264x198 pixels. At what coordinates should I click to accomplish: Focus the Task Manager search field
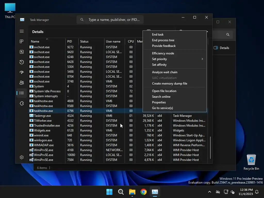click(x=110, y=20)
